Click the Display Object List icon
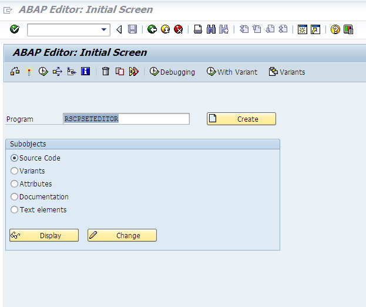This screenshot has height=307, width=366. [x=72, y=72]
